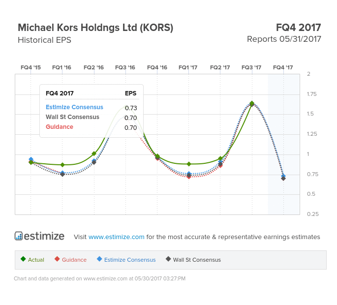Click the blue Estimize point at FQ4 '15
Image resolution: width=337 pixels, height=305 pixels.
click(31, 159)
